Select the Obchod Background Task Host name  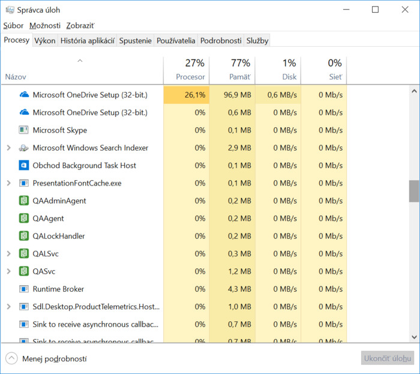coord(85,166)
